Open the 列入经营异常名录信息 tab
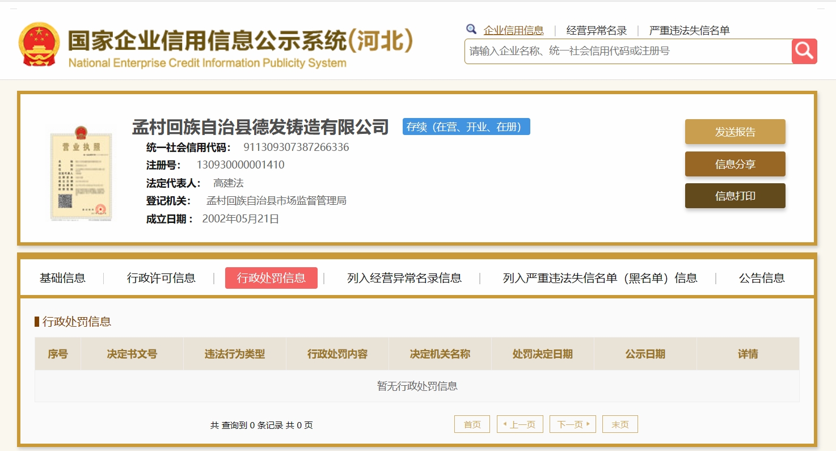 [x=404, y=278]
